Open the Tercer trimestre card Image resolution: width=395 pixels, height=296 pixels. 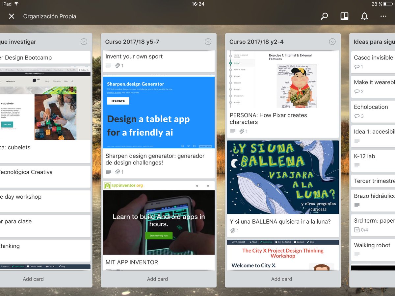coord(373,181)
